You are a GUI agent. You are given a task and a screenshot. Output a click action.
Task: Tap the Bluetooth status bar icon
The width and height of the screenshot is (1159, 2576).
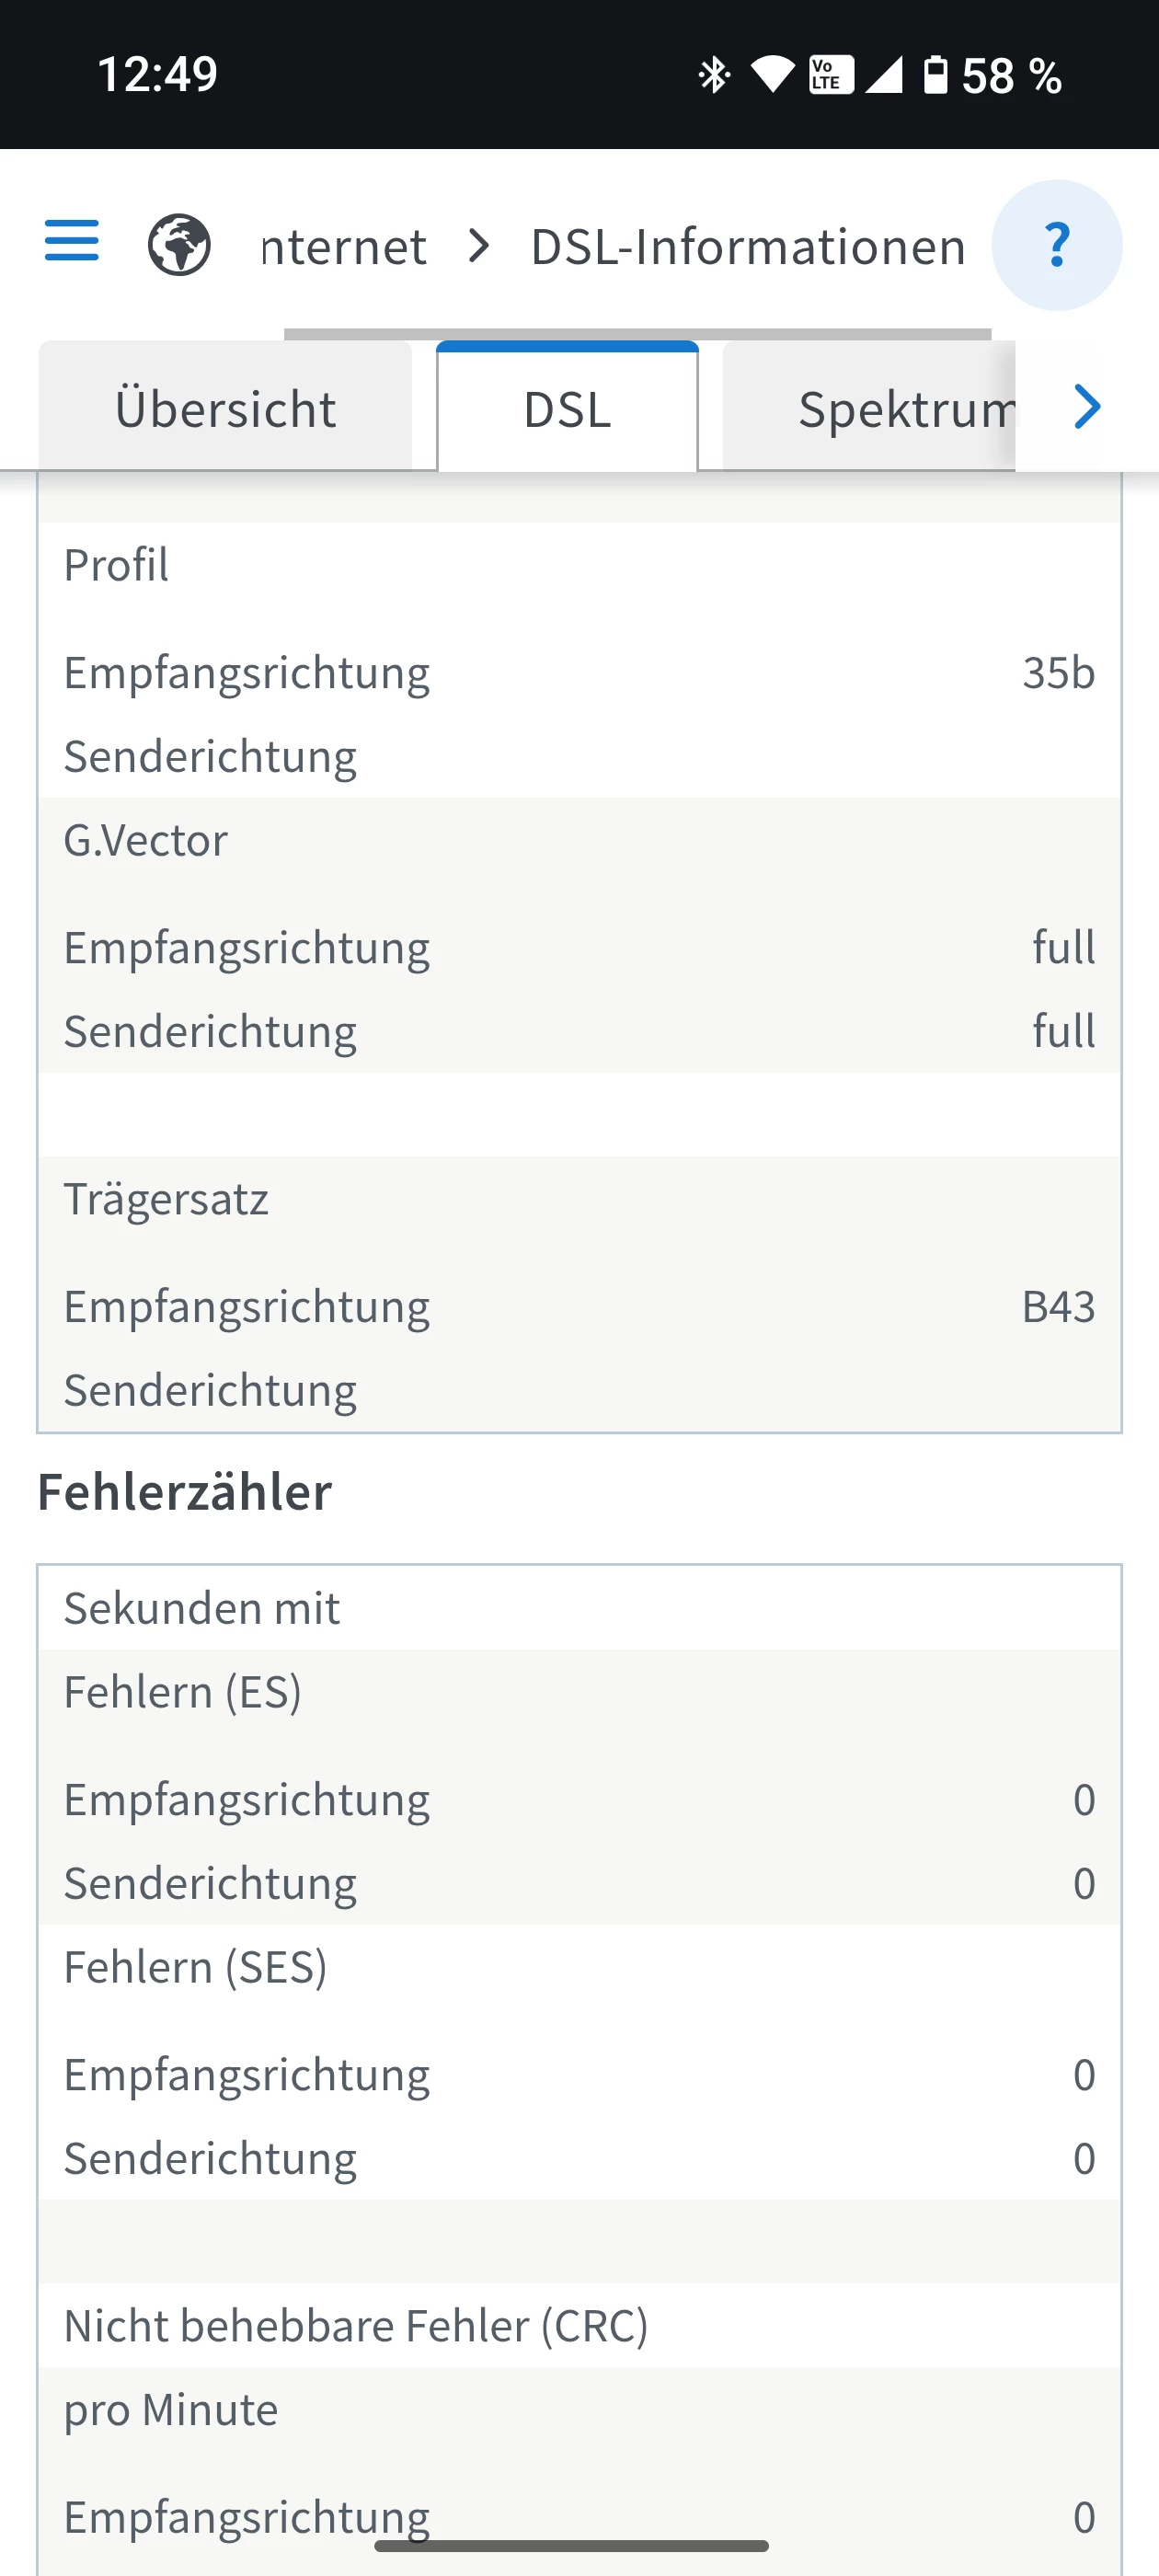click(714, 75)
